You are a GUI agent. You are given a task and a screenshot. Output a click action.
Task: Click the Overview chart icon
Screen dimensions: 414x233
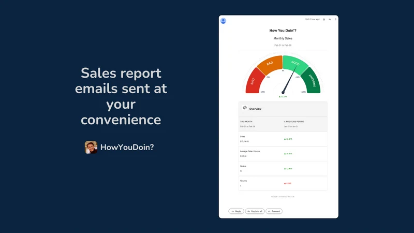[x=244, y=108]
